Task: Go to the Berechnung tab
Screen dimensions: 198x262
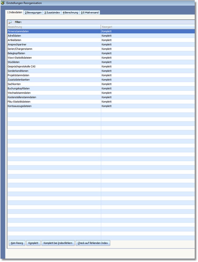Action: (70, 13)
